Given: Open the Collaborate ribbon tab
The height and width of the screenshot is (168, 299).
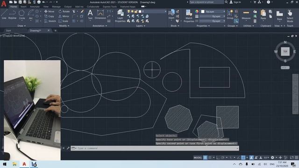Looking at the screenshot, I should pos(93,7).
